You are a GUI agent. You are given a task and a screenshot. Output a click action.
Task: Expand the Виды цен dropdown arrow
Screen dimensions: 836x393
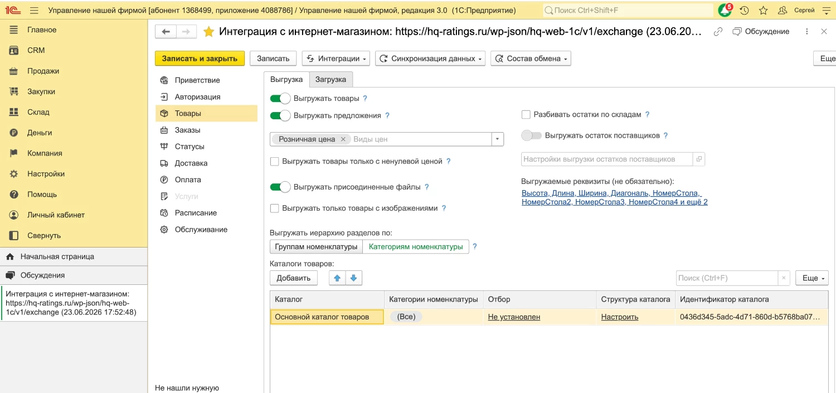pyautogui.click(x=497, y=139)
